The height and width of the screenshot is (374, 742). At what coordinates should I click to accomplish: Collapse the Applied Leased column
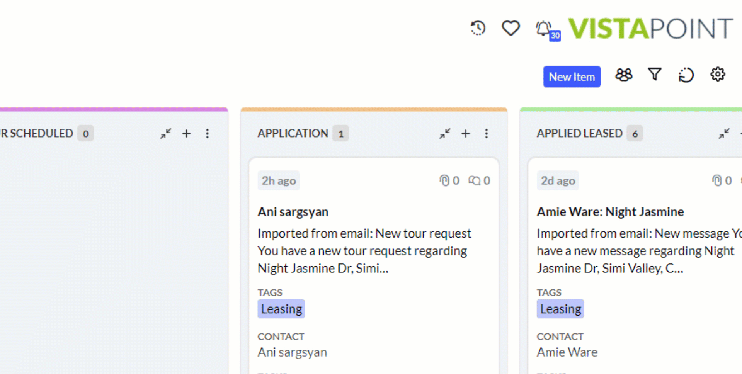724,134
